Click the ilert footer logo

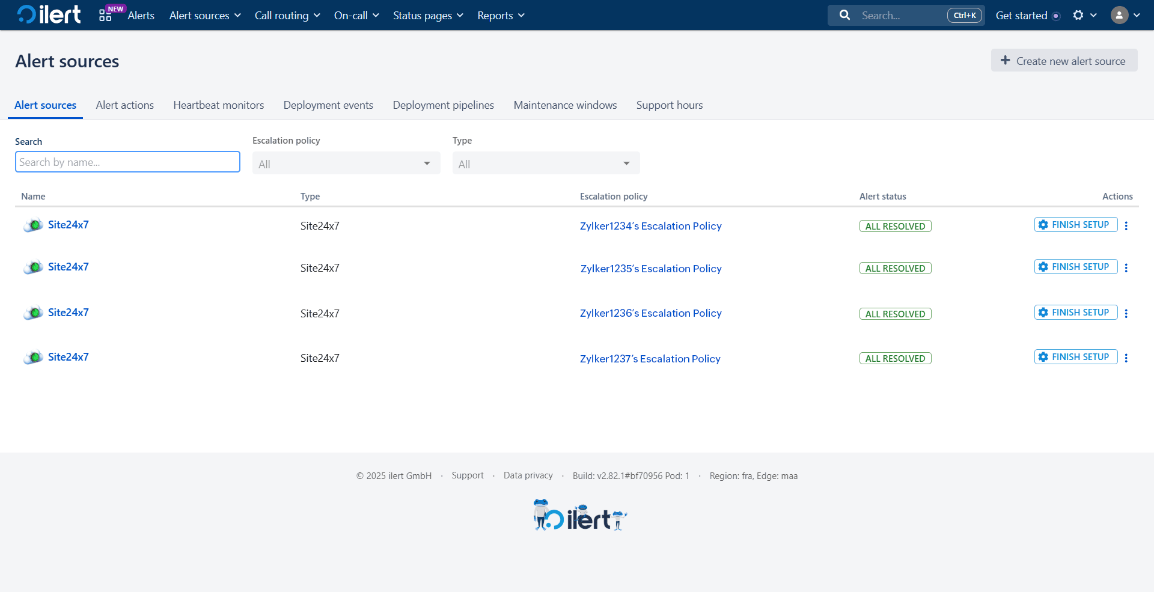pyautogui.click(x=580, y=516)
